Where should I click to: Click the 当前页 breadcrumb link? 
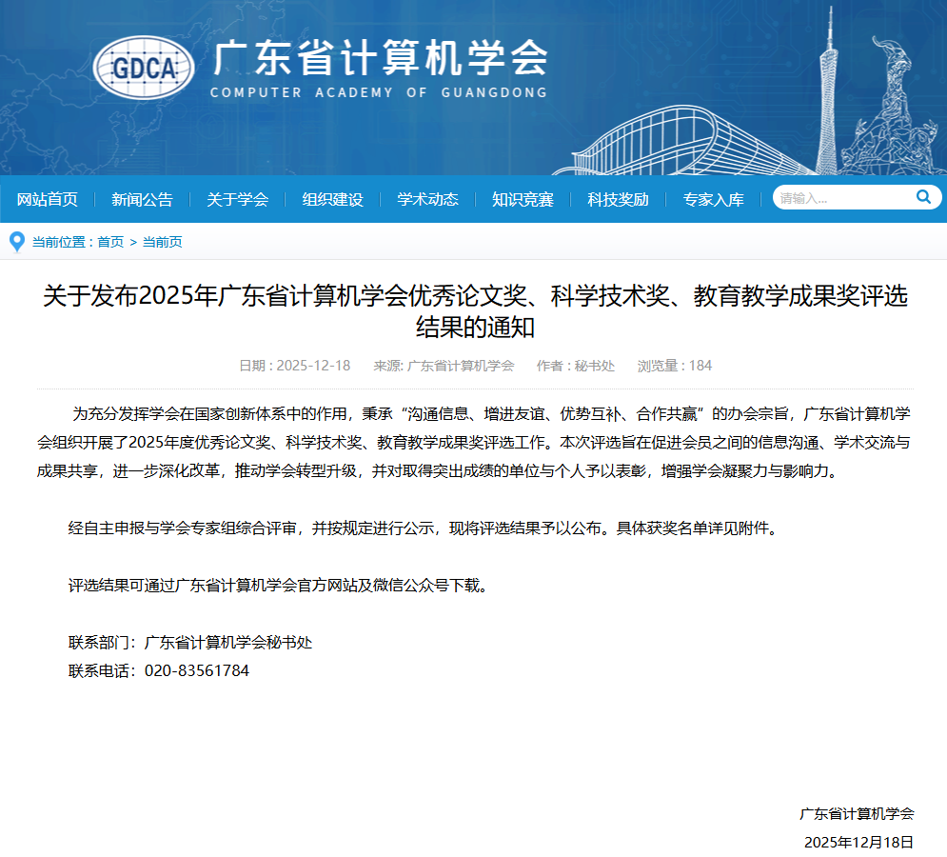pyautogui.click(x=162, y=242)
